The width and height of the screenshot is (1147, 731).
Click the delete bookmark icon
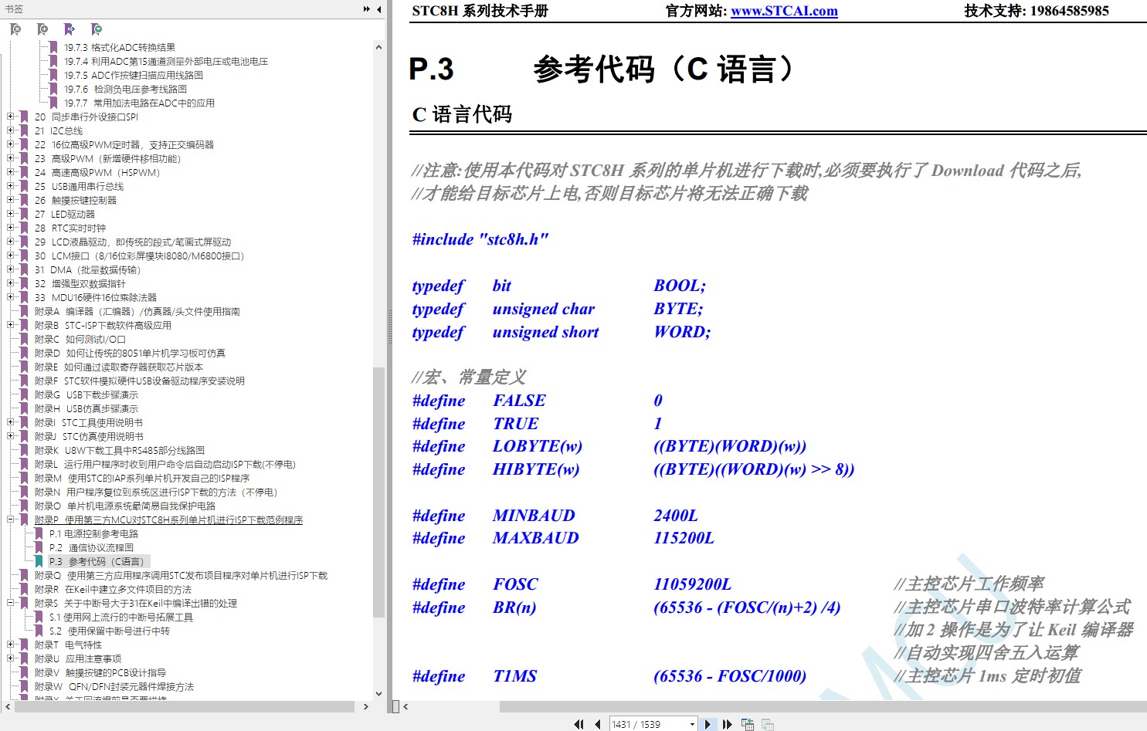(x=15, y=29)
